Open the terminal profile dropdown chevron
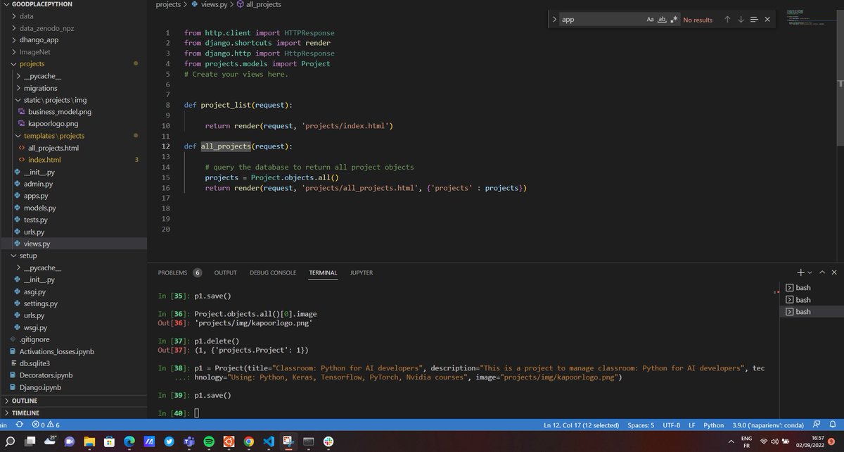The height and width of the screenshot is (452, 844). pos(809,273)
